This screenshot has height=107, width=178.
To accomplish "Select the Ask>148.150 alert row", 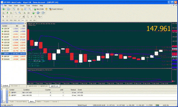I will (x=93, y=95).
